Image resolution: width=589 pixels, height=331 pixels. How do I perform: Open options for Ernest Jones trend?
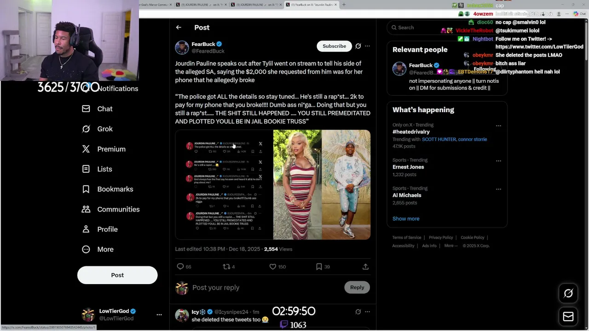click(498, 161)
